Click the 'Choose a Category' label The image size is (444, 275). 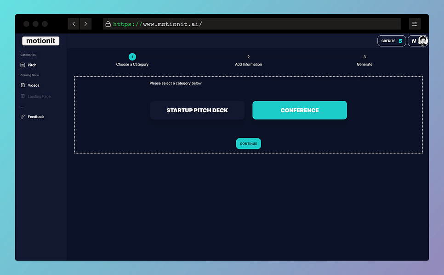coord(132,64)
